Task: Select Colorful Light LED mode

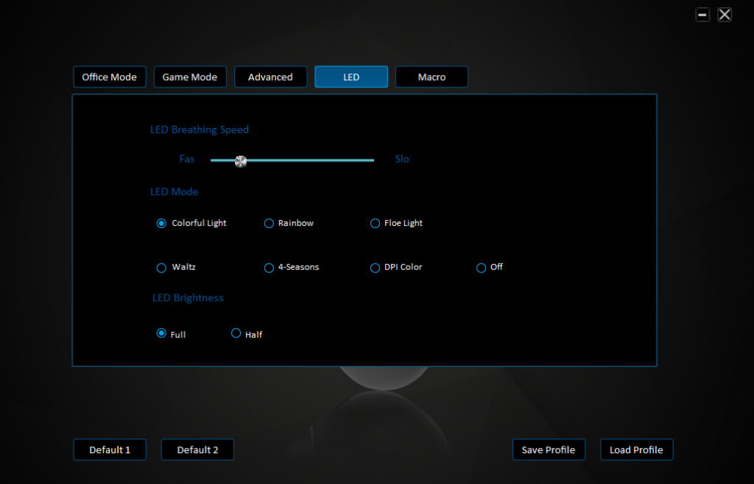Action: pyautogui.click(x=162, y=224)
